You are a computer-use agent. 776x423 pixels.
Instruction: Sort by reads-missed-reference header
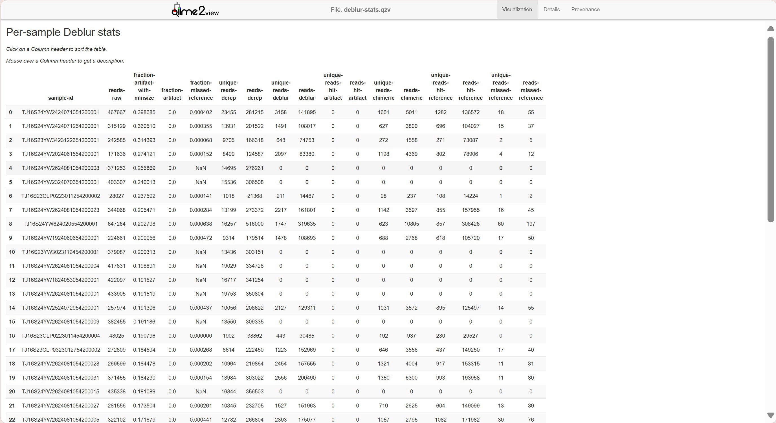click(x=531, y=90)
